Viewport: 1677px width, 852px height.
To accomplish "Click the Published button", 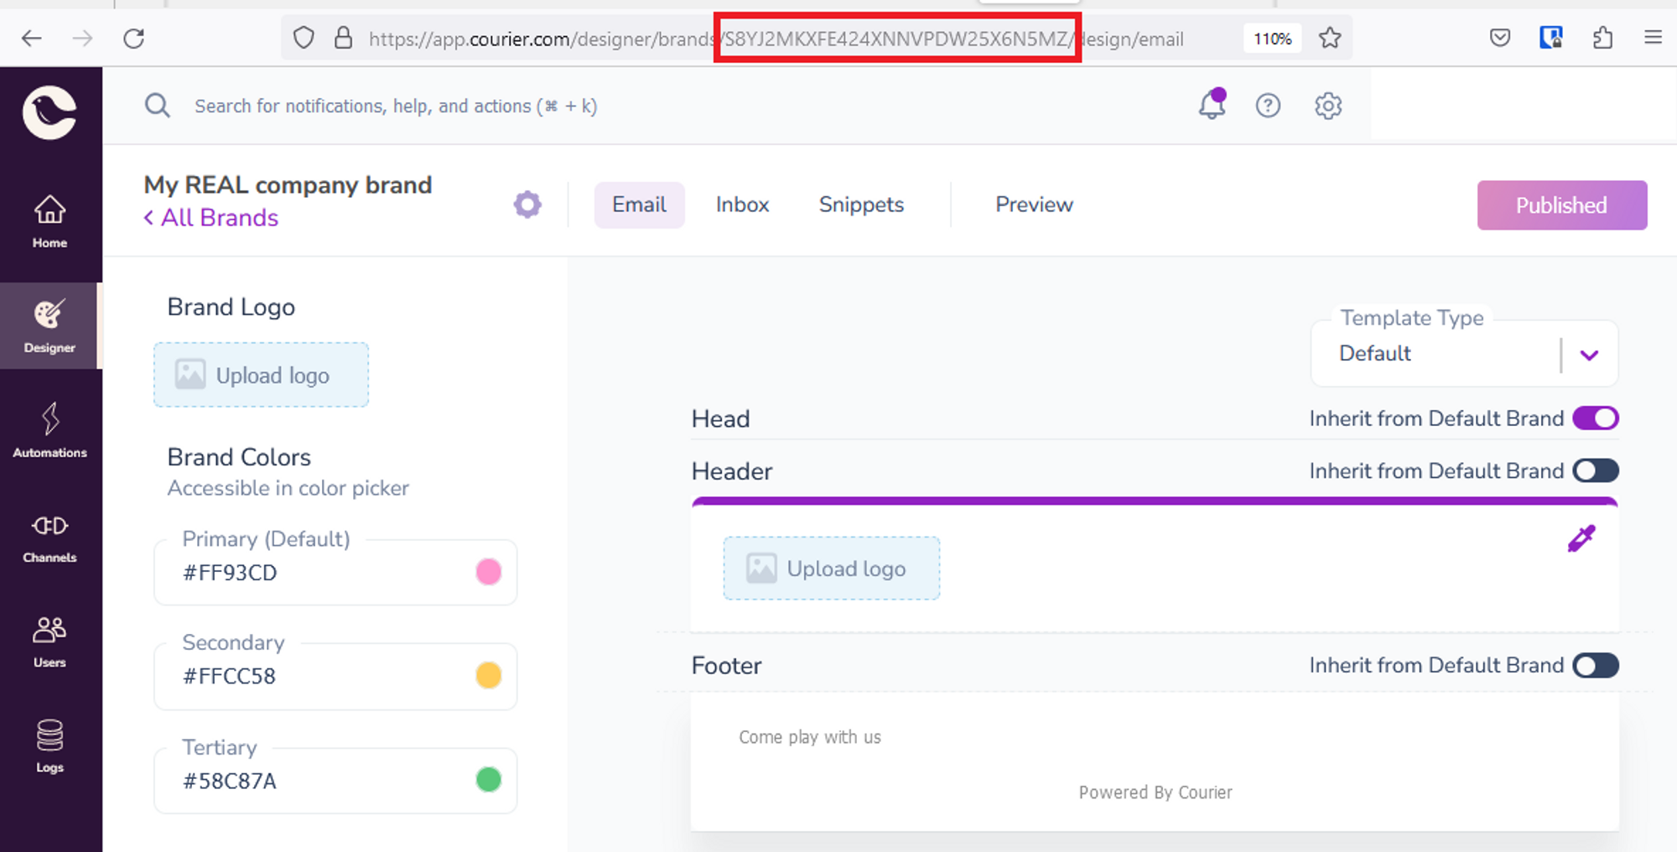I will pyautogui.click(x=1562, y=205).
